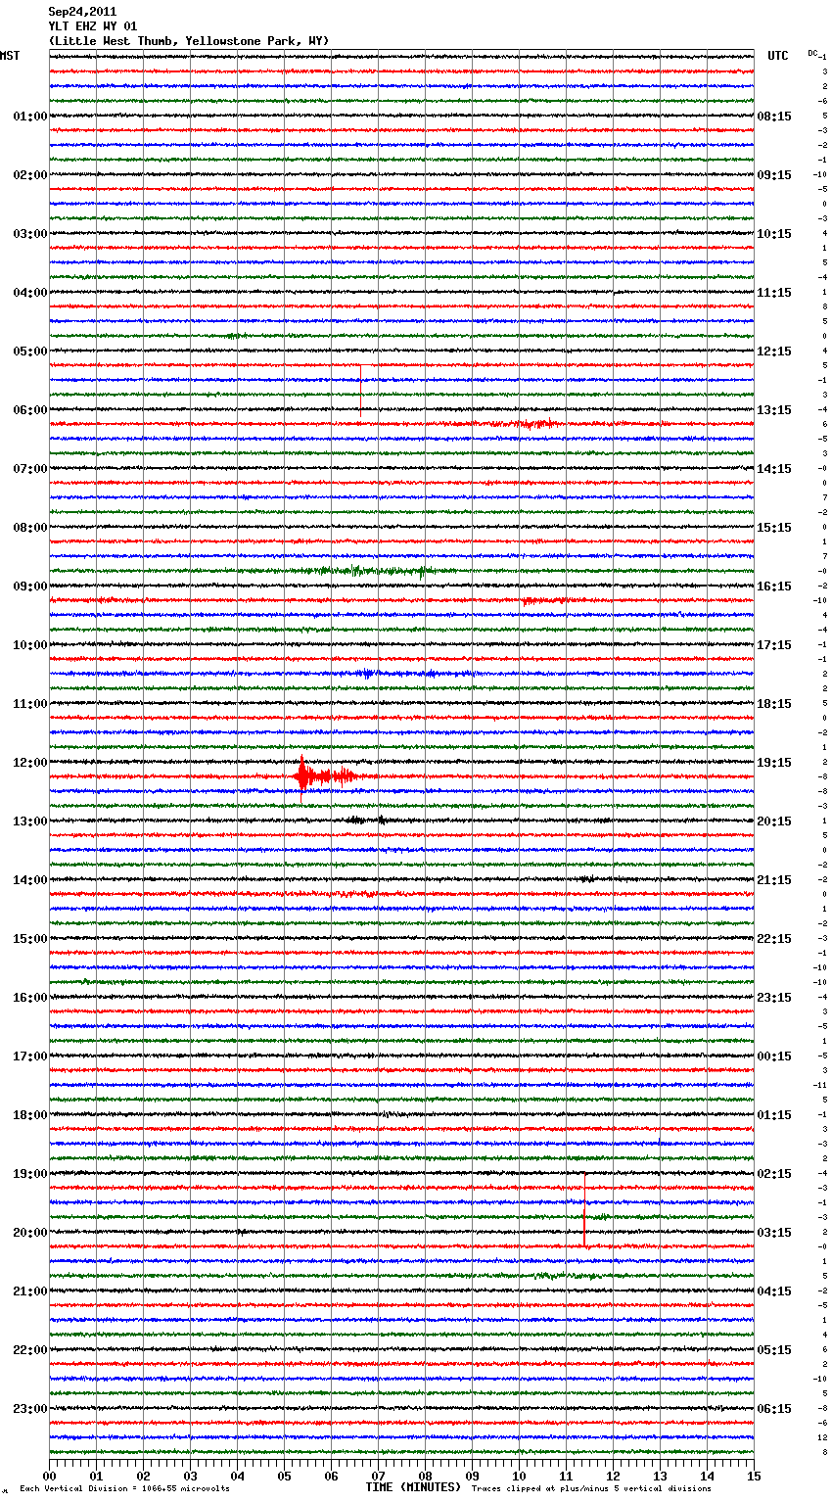The image size is (832, 1502).
Task: Select the MST timezone header
Action: coord(10,56)
